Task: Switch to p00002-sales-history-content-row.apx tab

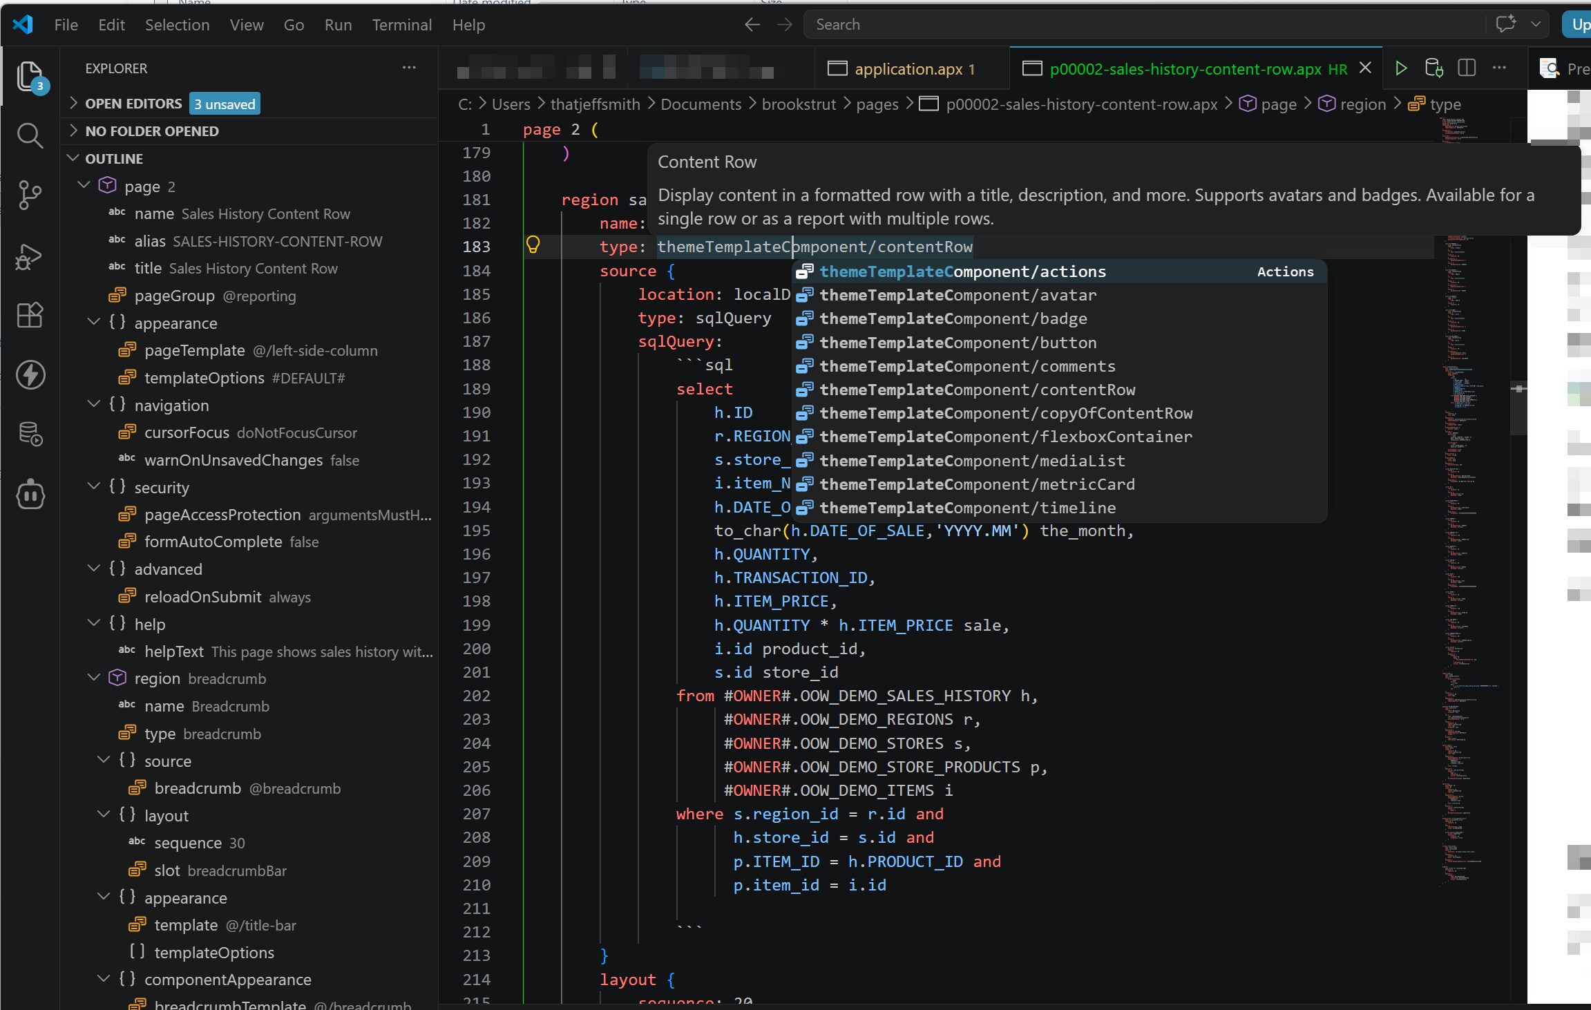Action: [1196, 68]
